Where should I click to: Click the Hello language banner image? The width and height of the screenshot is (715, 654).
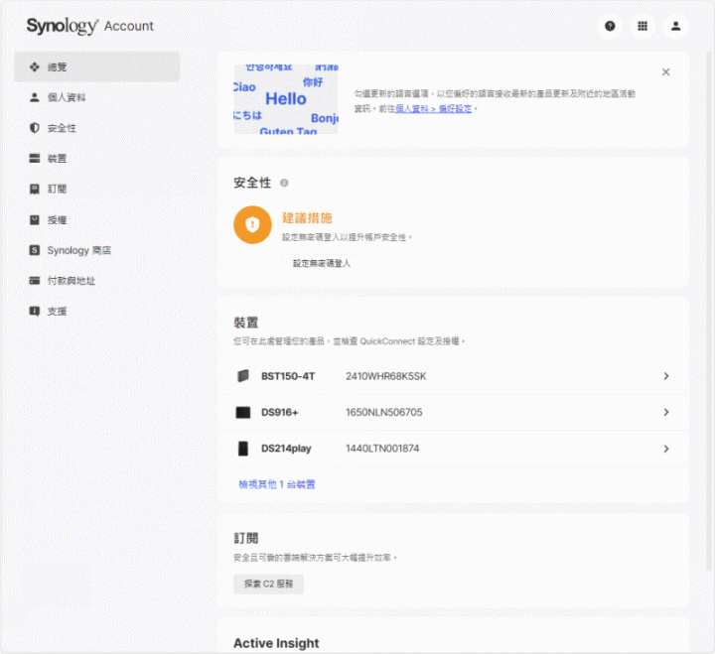(286, 99)
